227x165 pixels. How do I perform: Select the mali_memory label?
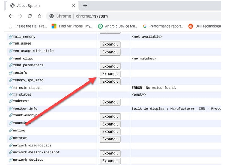24,37
